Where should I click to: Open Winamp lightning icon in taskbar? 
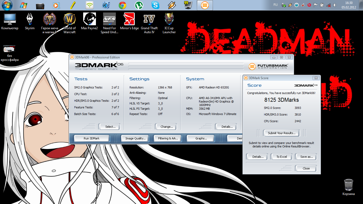click(172, 5)
